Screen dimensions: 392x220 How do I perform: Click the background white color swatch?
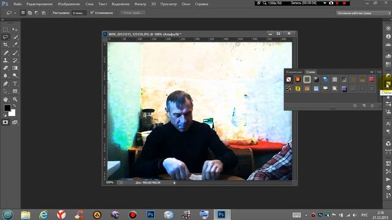12,114
